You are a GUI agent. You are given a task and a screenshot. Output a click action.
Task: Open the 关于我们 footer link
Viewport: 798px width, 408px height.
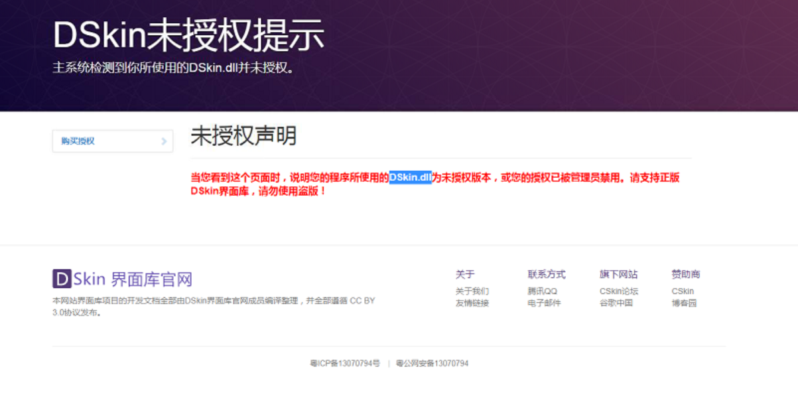(x=472, y=291)
